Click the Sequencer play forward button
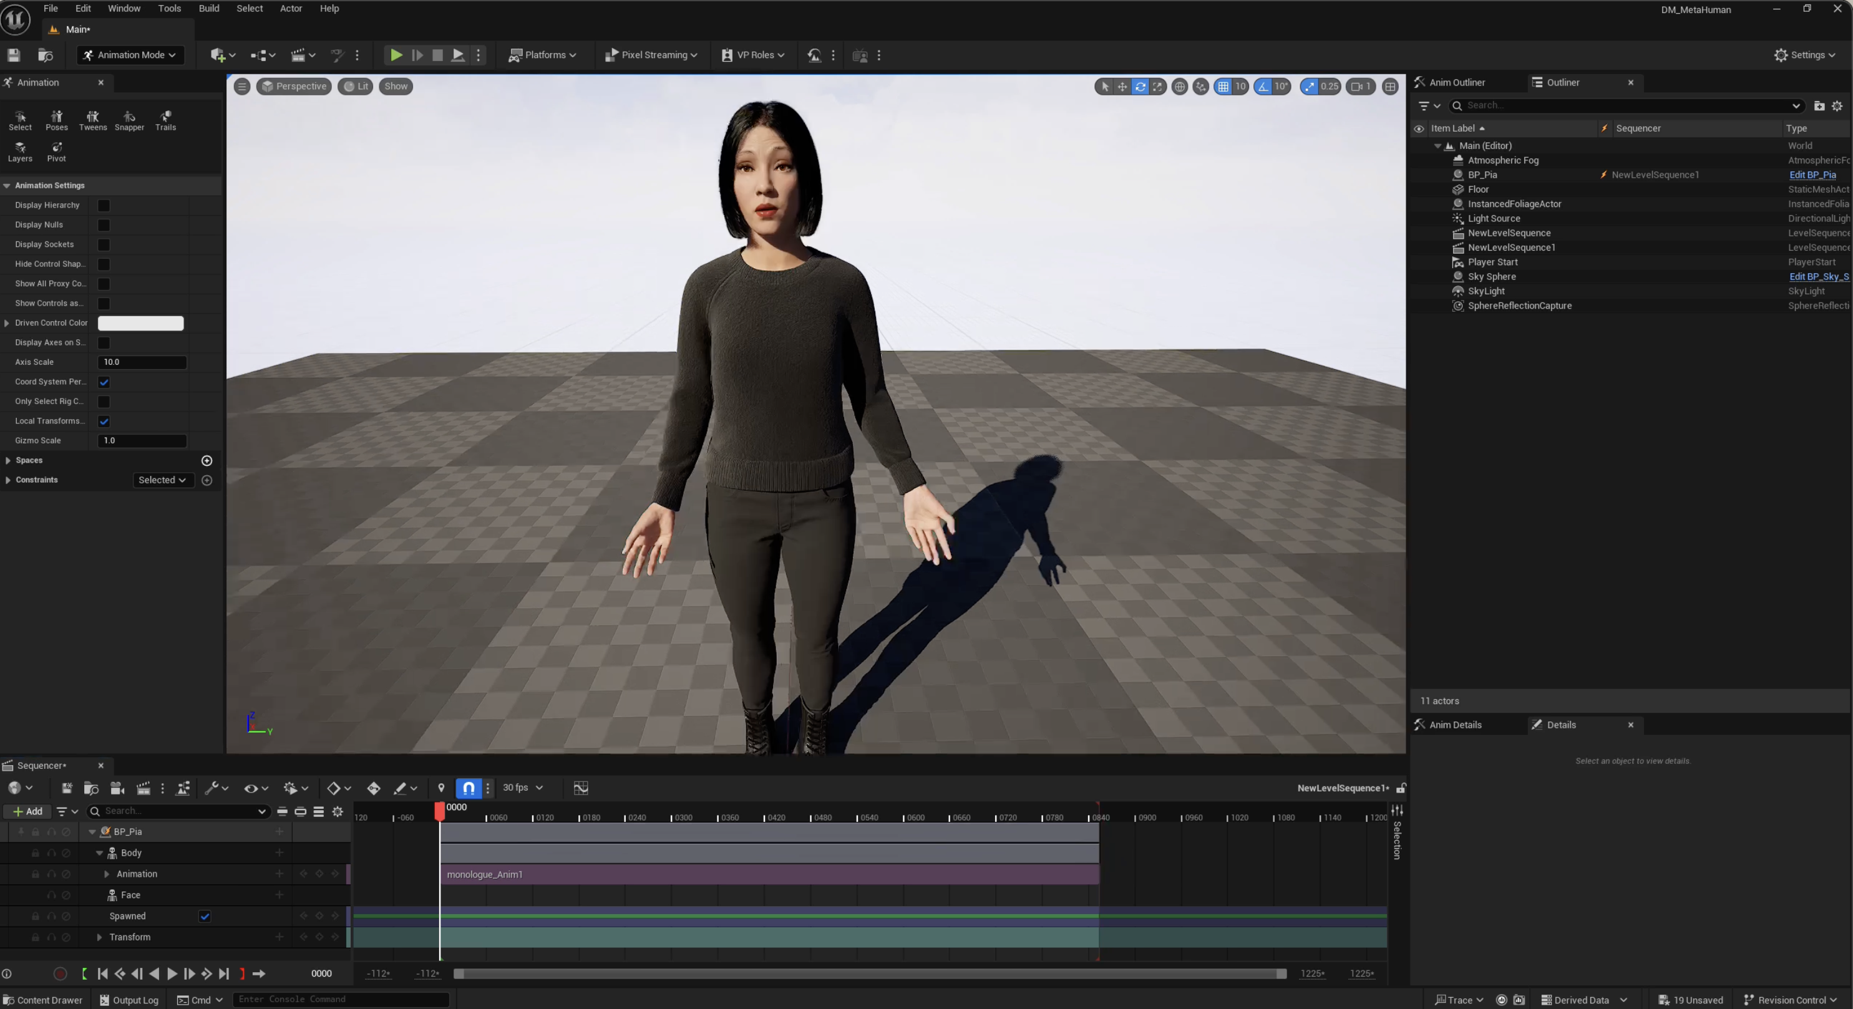1853x1009 pixels. click(x=172, y=973)
